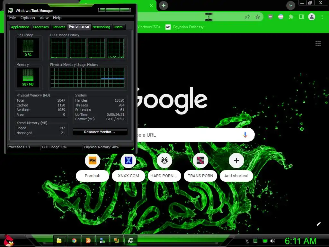Select the Performance tab
329x247 pixels.
[79, 26]
